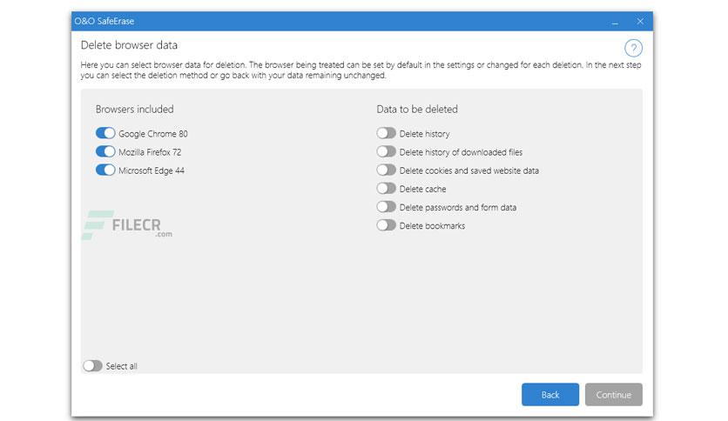The height and width of the screenshot is (421, 728).
Task: Click the FILECR.com watermark logo
Action: click(127, 225)
